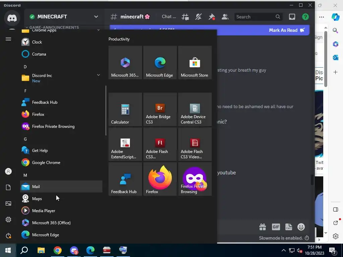The height and width of the screenshot is (257, 343).
Task: Expand Start menu hamburger button
Action: point(8,39)
